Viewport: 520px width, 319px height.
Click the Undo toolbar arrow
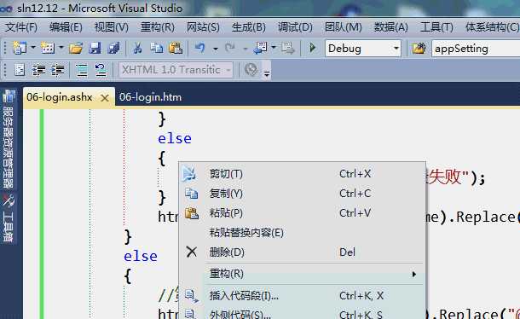click(x=200, y=49)
